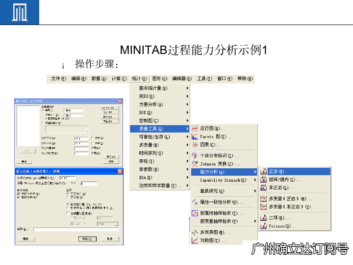The width and height of the screenshot is (353, 265).
Task: Toggle the 子组内分析 checkbox in options dialog
Action: (19, 193)
